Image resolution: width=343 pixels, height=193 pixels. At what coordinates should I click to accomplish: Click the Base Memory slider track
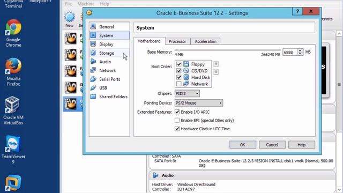coord(227,50)
